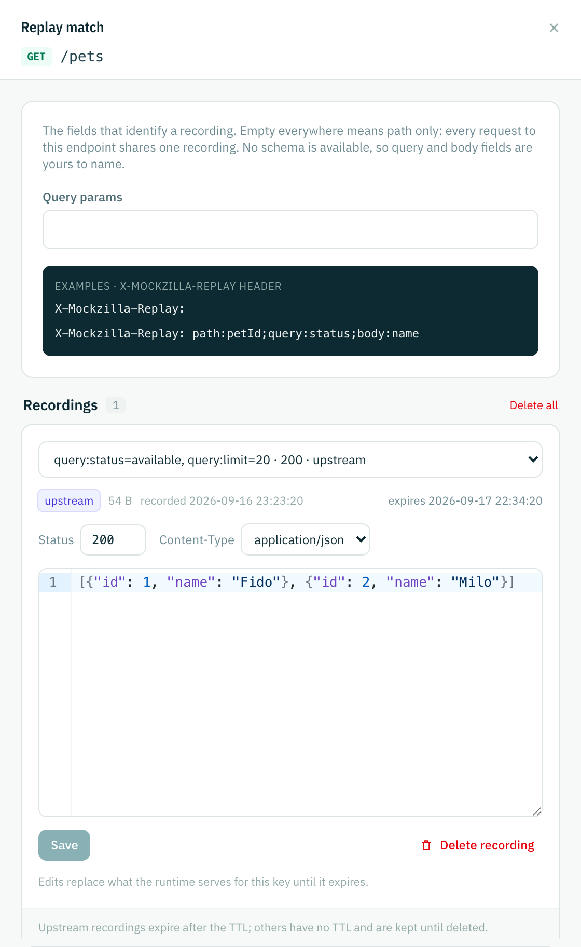Click the Recordings count badge
The width and height of the screenshot is (581, 947).
(116, 405)
